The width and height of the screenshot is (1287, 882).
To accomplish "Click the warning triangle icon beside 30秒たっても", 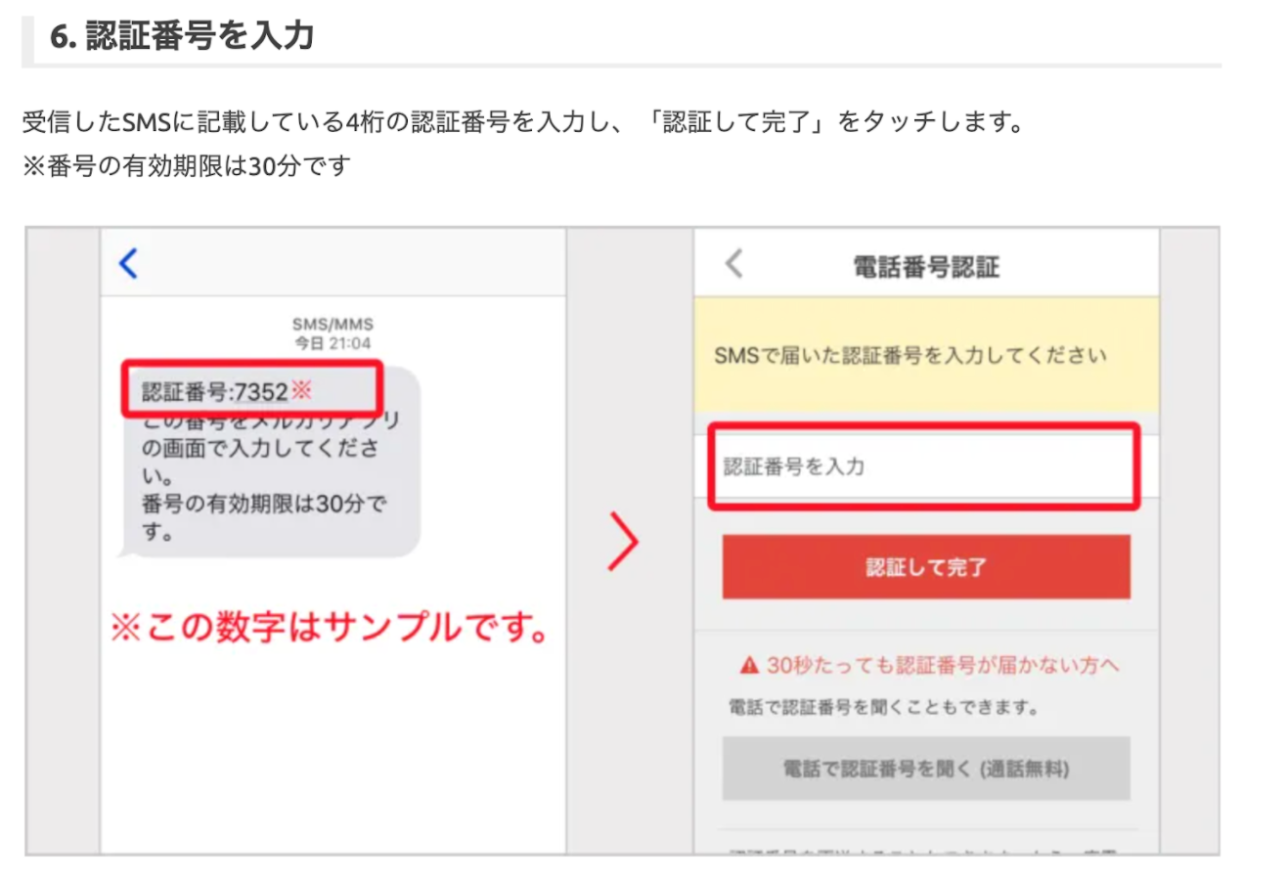I will click(x=750, y=666).
